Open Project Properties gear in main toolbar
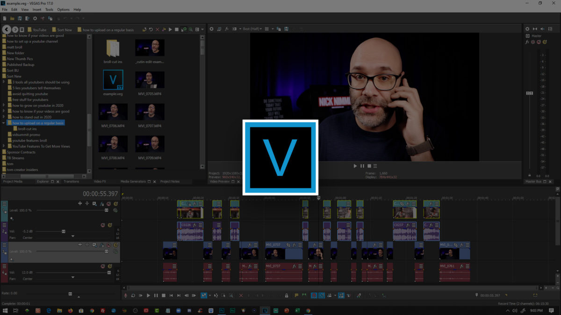The image size is (561, 315). click(x=35, y=18)
